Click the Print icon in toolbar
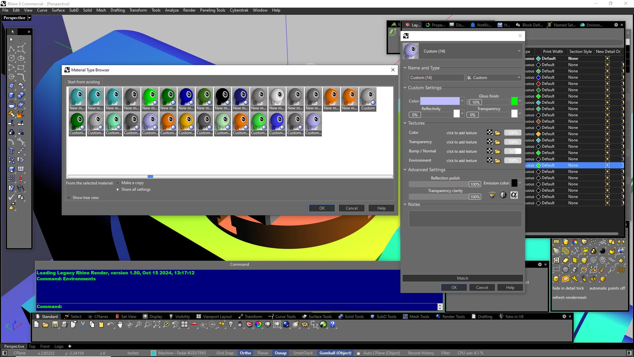634x357 pixels. click(64, 324)
